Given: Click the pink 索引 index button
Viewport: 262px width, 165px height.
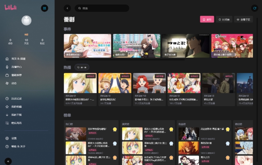Looking at the screenshot, I should [207, 19].
